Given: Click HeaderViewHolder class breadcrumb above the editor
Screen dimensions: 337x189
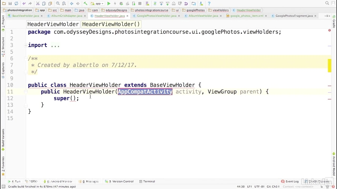Looking at the screenshot, I should pyautogui.click(x=53, y=24).
